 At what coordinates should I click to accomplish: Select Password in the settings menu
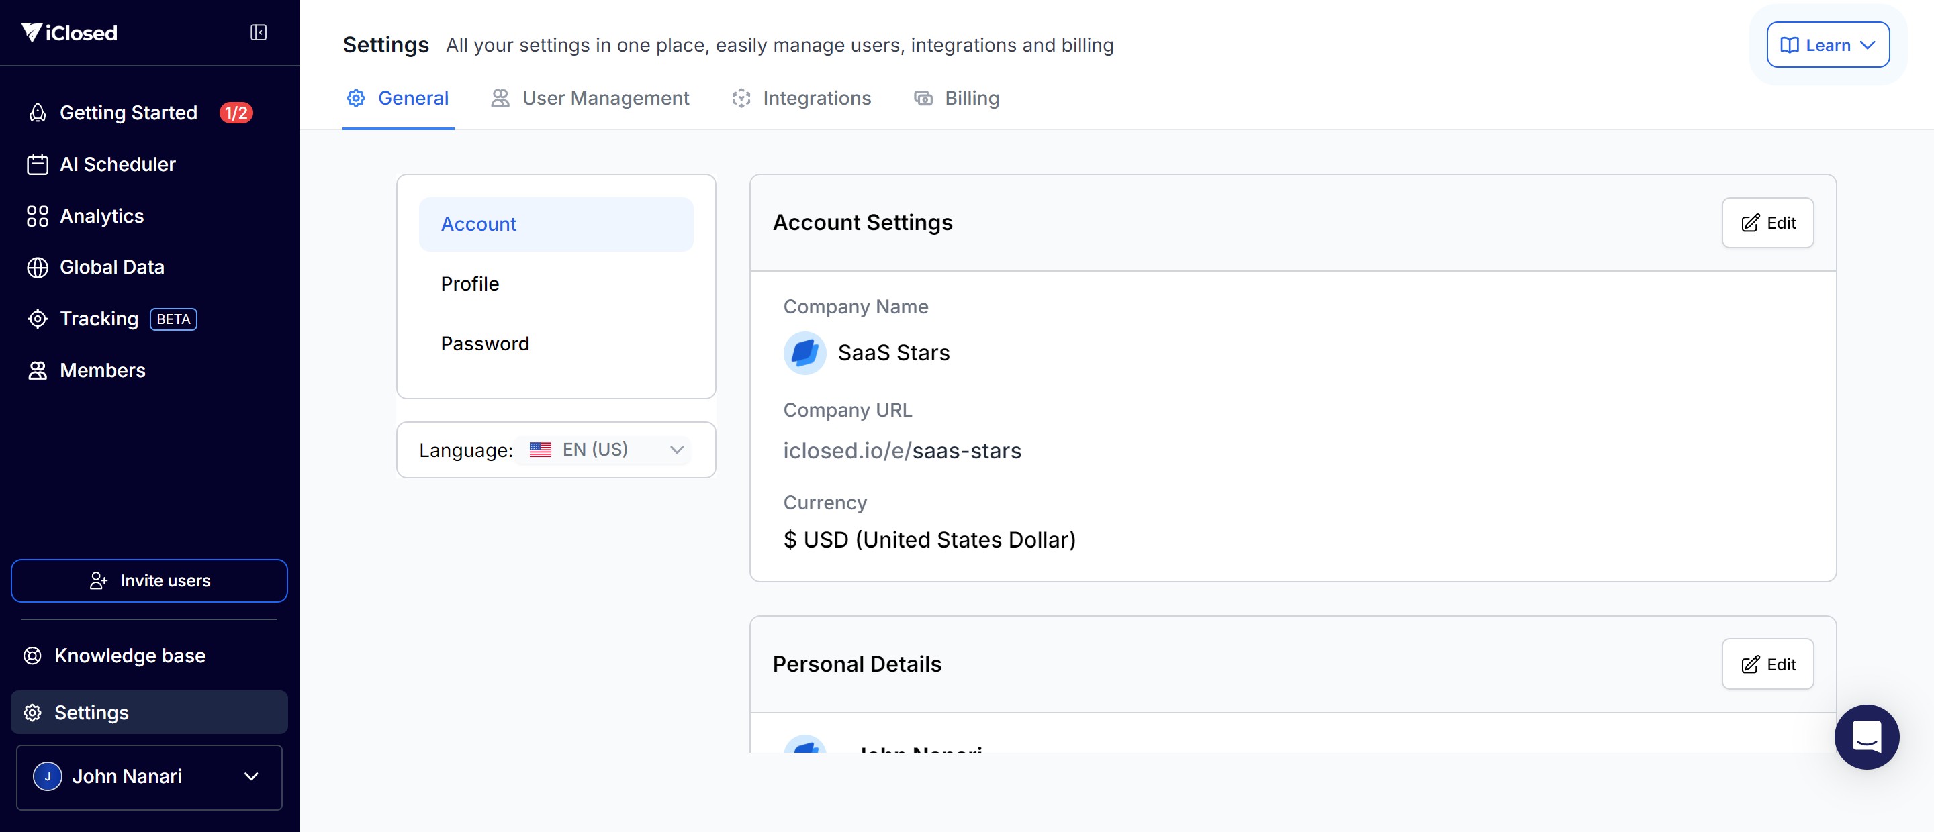[485, 344]
